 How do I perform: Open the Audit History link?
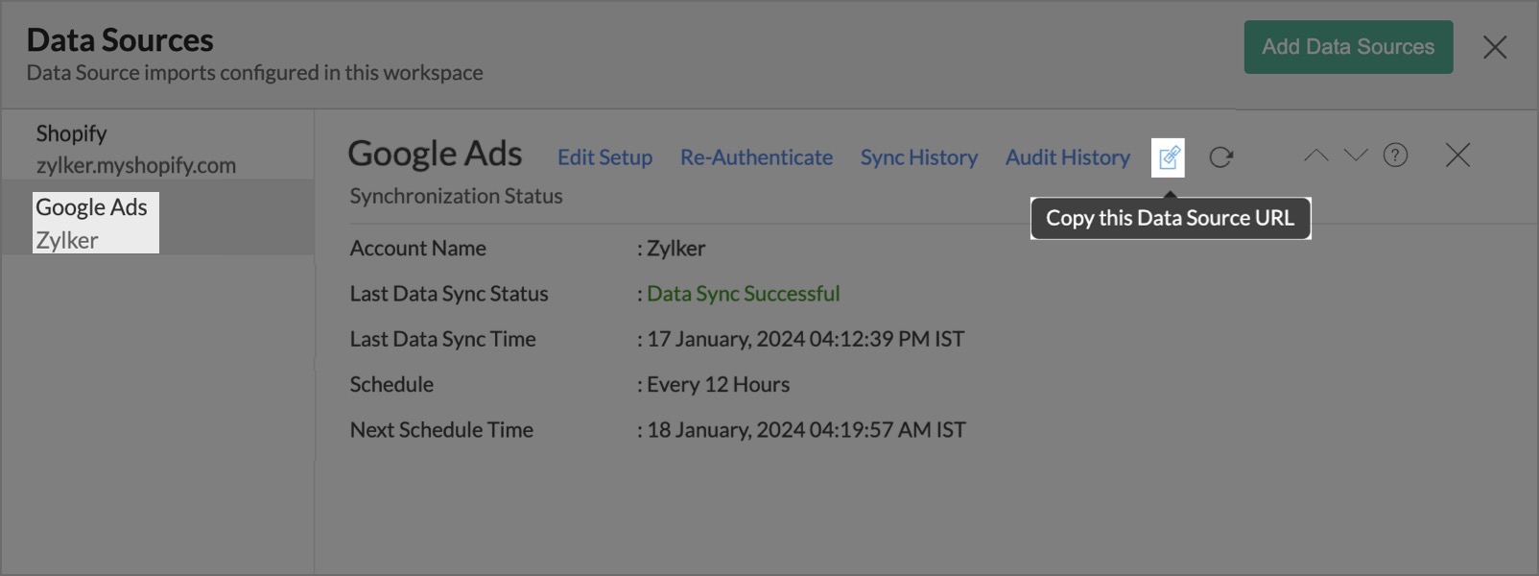[x=1067, y=157]
